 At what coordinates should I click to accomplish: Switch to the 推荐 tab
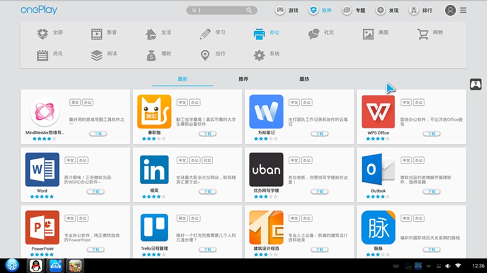(243, 79)
